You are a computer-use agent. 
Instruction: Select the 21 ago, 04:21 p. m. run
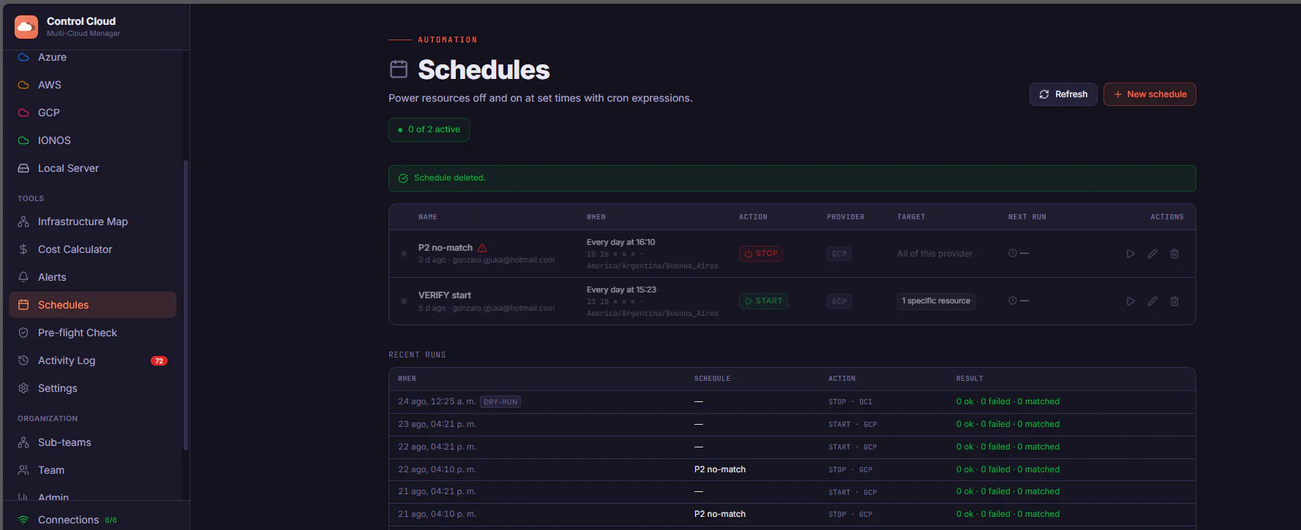click(x=792, y=491)
